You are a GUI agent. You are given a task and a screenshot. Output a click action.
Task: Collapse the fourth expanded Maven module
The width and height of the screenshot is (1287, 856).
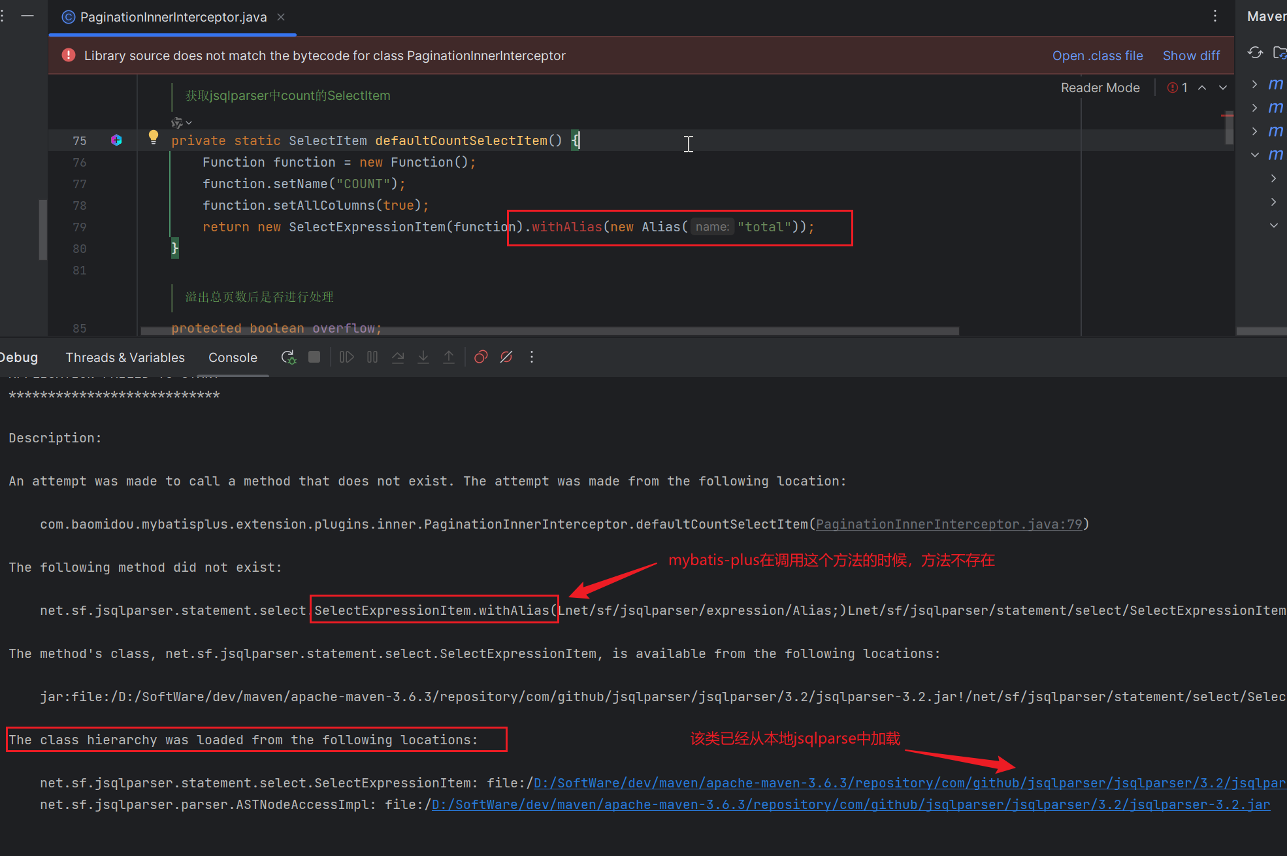tap(1255, 154)
